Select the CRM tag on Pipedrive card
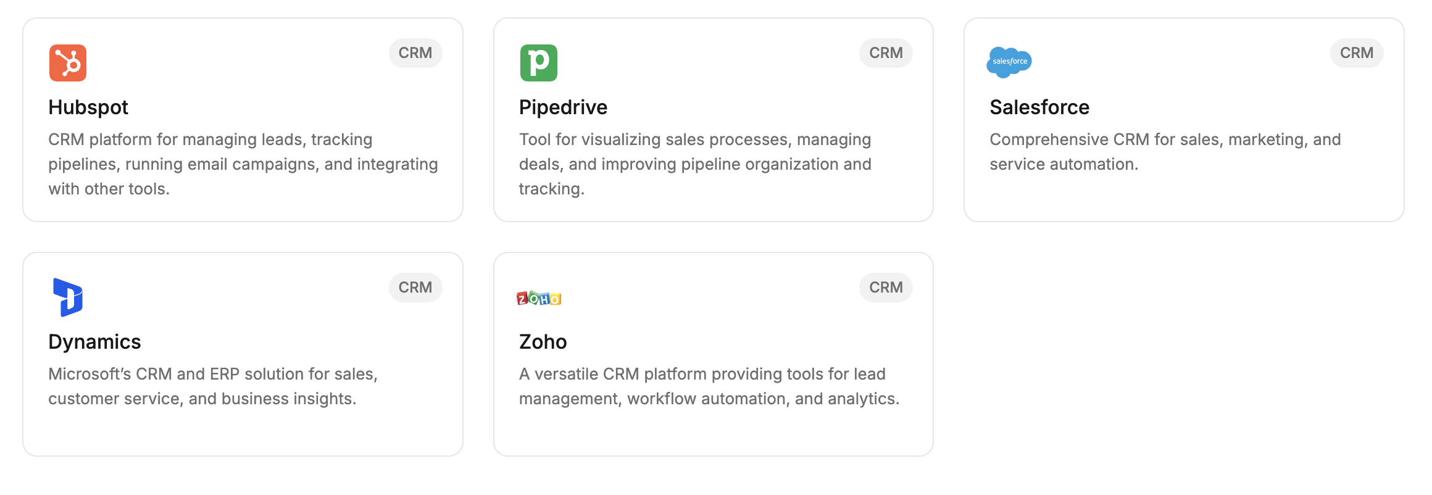Screen dimensions: 1432x495 point(885,53)
